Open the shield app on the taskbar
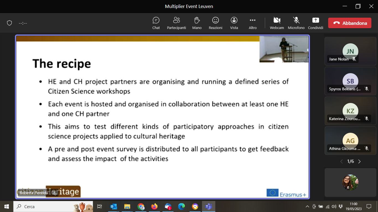 point(195,206)
